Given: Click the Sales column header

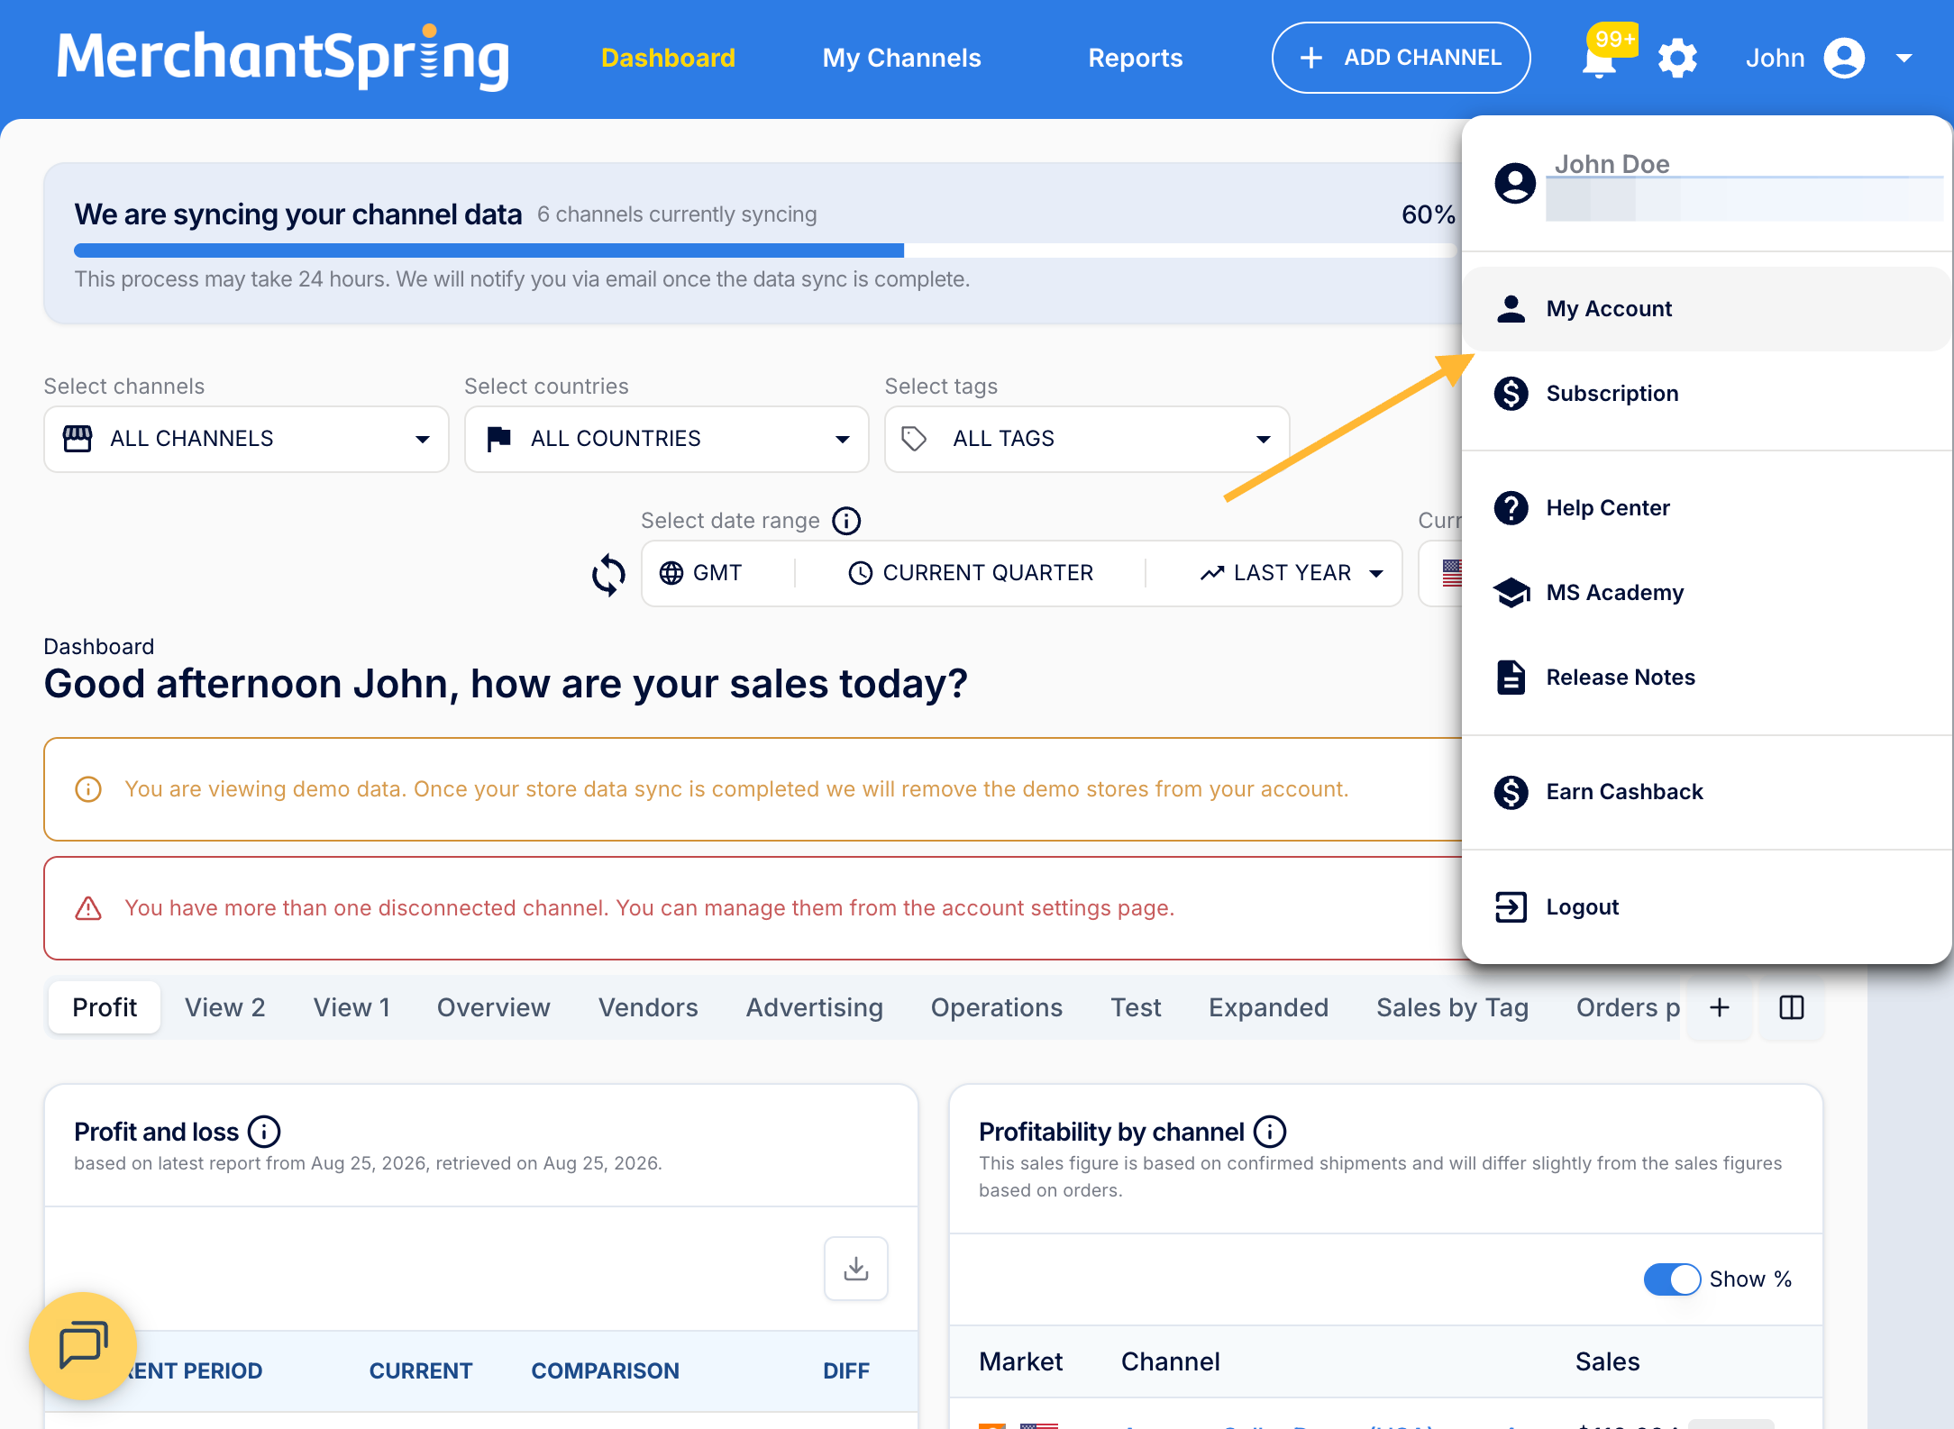Looking at the screenshot, I should (x=1607, y=1362).
